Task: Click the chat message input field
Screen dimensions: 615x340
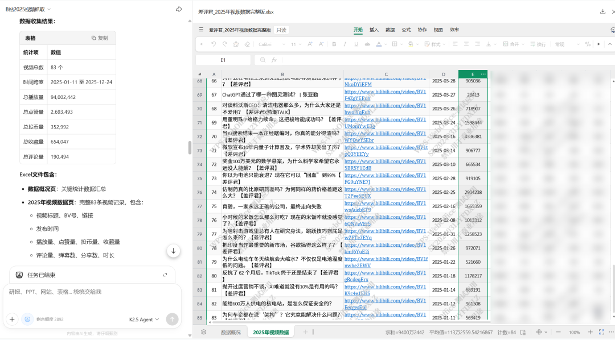Action: pos(92,292)
